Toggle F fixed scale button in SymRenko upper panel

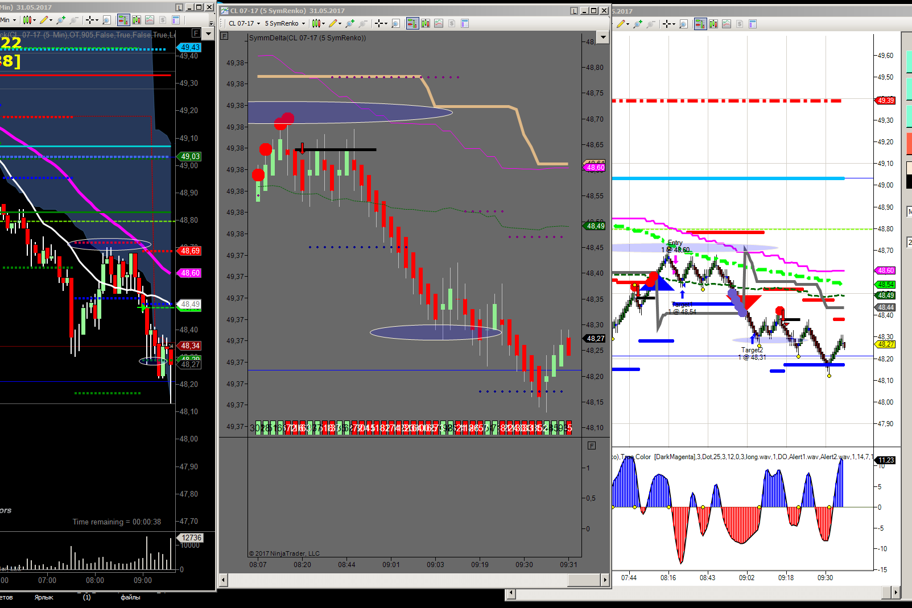point(225,36)
